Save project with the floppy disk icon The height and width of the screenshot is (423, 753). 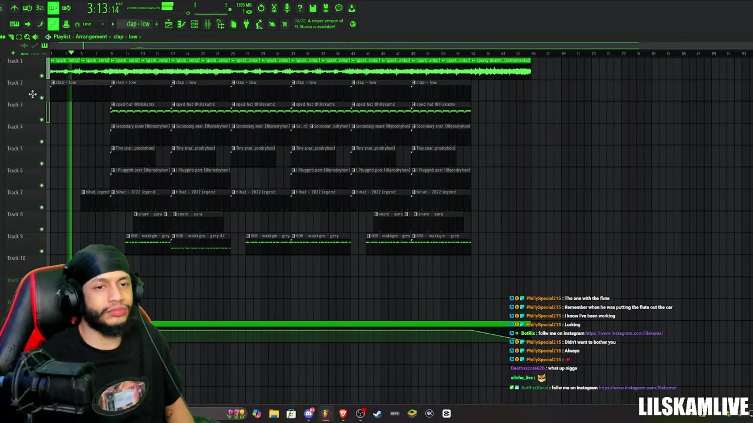point(312,8)
